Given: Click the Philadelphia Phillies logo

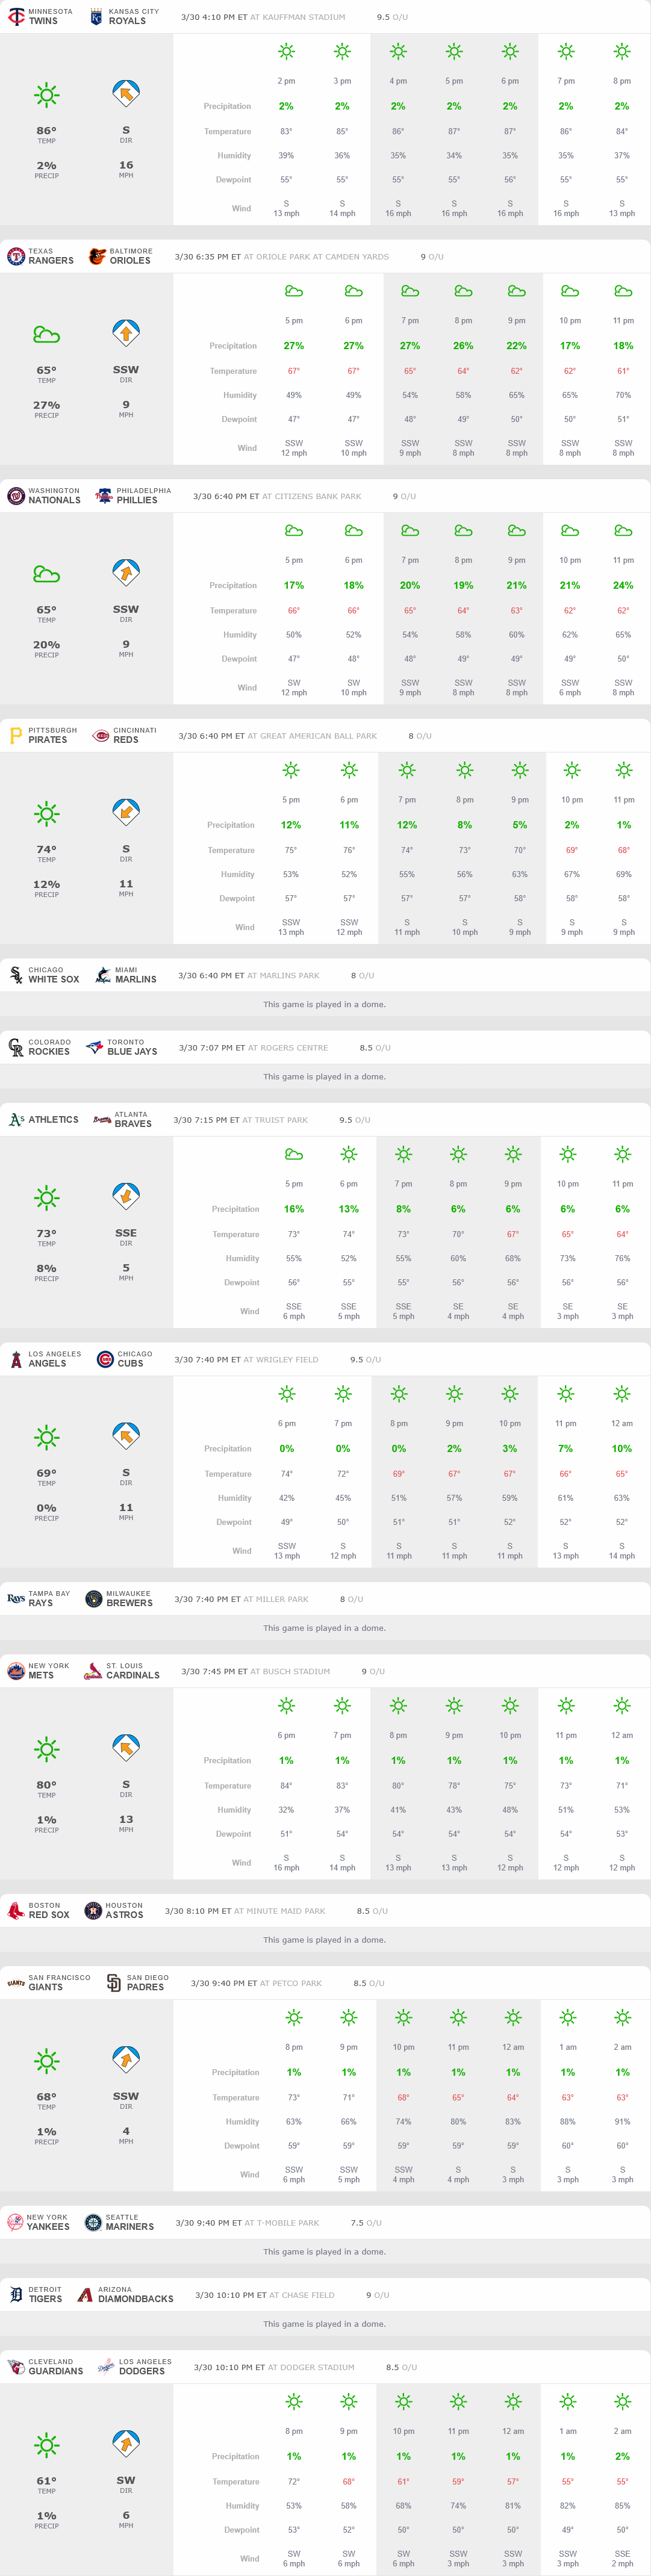Looking at the screenshot, I should [x=104, y=496].
